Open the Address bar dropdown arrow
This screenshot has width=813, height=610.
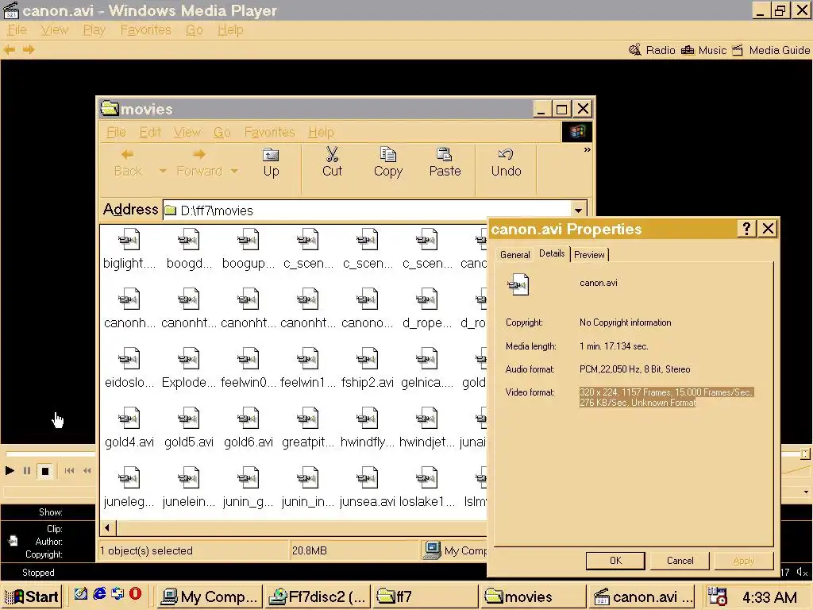tap(578, 210)
